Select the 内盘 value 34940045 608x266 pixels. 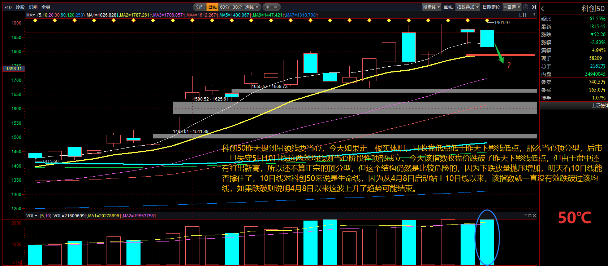tap(595, 74)
